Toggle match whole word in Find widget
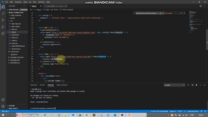This screenshot has height=117, width=208. [160, 13]
